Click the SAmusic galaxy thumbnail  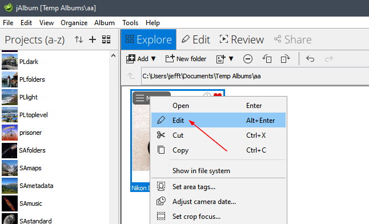10,203
